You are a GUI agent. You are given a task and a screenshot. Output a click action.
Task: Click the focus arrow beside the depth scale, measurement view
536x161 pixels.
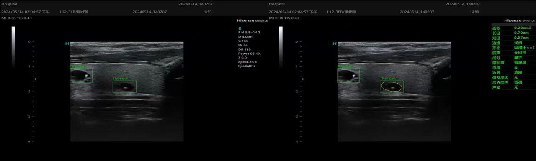click(x=303, y=79)
